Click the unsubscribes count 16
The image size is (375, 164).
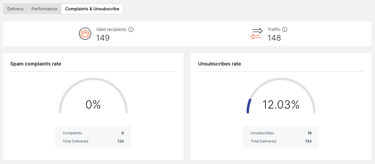point(309,133)
